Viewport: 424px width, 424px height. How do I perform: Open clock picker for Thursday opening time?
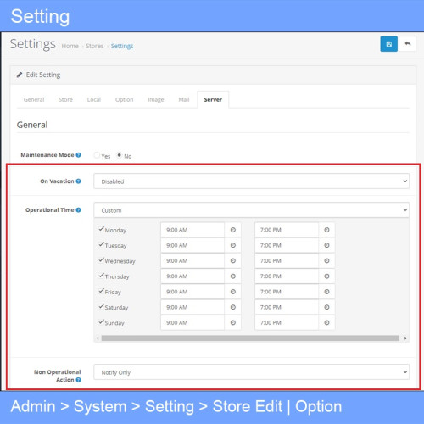(232, 276)
